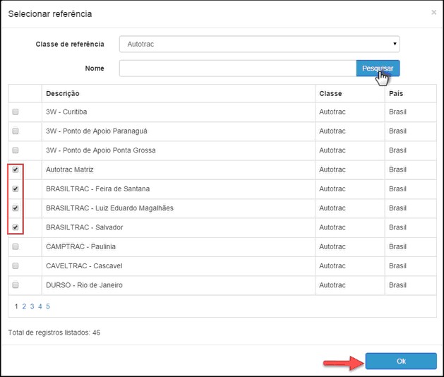This screenshot has width=444, height=377.
Task: Select the '3W - Ponto de Apoio Paranaguá' text
Action: point(97,131)
